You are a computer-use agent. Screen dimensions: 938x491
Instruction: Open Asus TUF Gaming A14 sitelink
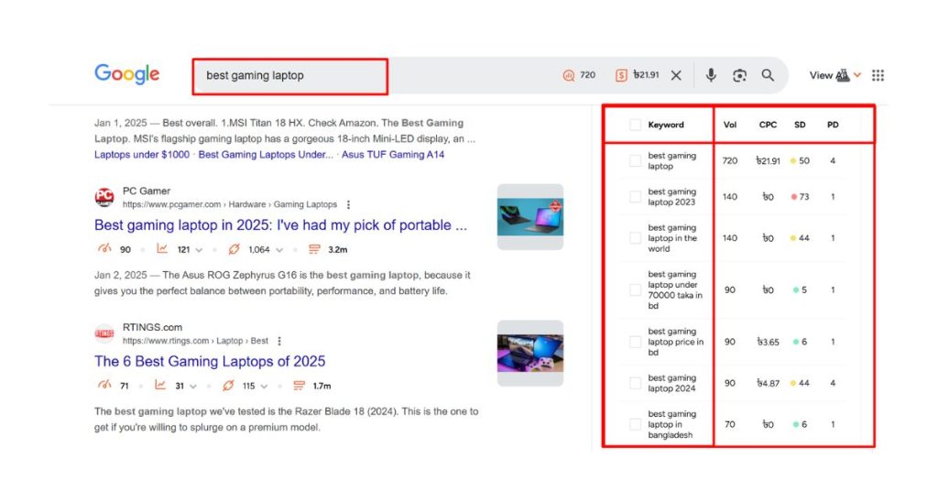[393, 154]
